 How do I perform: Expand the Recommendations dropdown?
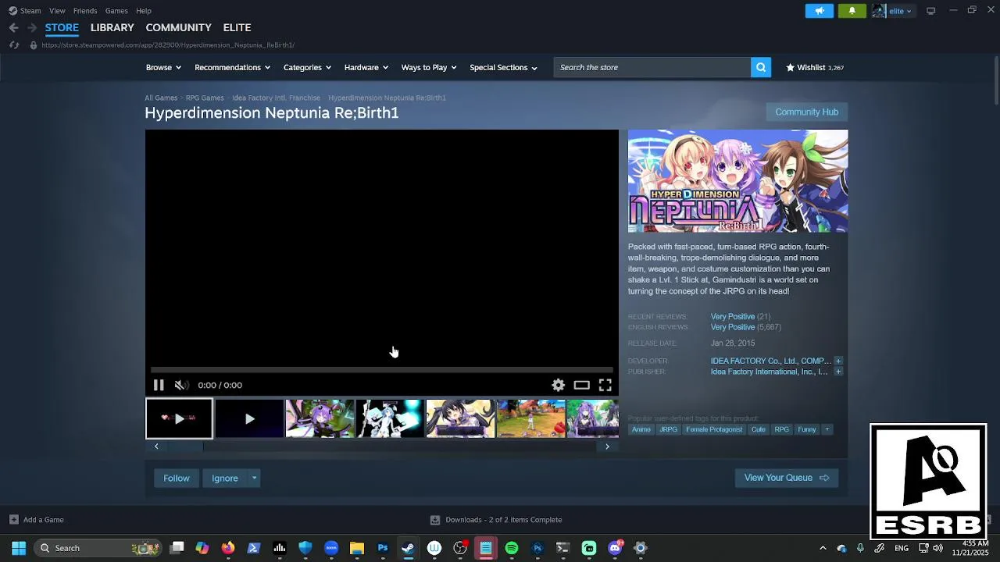[232, 67]
